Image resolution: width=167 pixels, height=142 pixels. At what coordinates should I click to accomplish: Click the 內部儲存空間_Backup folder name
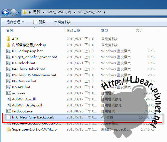[29, 45]
